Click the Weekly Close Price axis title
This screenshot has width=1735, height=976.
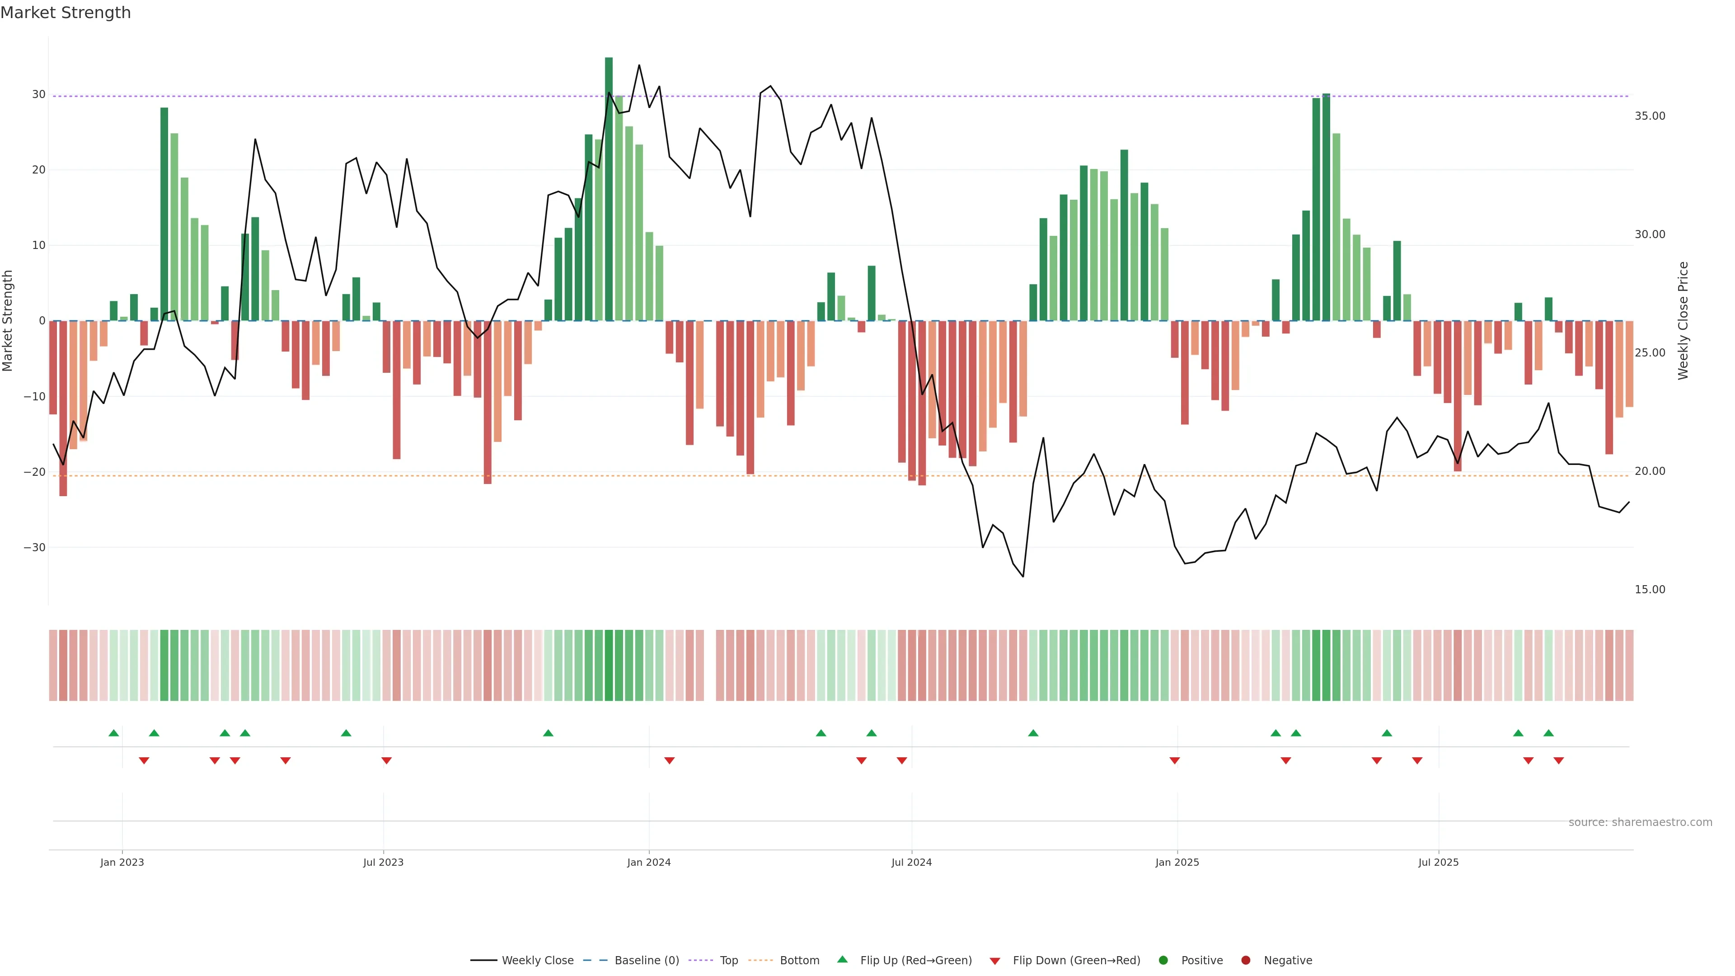pos(1683,321)
